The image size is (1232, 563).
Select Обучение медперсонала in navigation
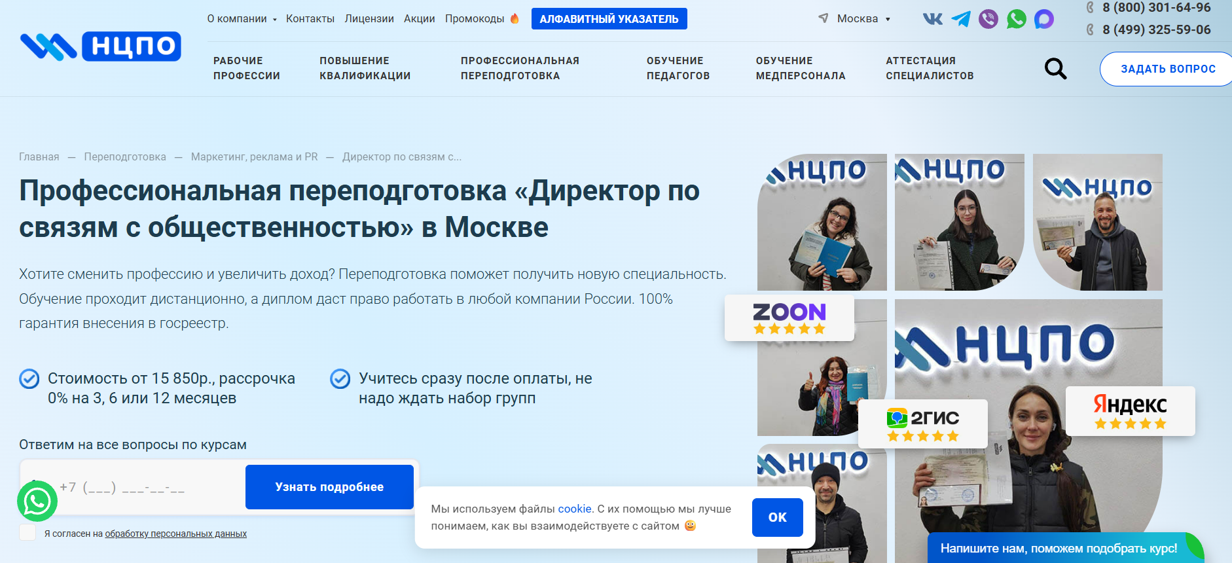800,68
